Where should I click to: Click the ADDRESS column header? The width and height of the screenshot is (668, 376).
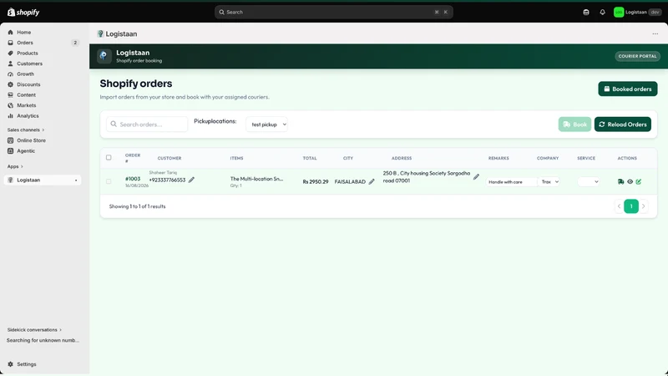tap(402, 158)
